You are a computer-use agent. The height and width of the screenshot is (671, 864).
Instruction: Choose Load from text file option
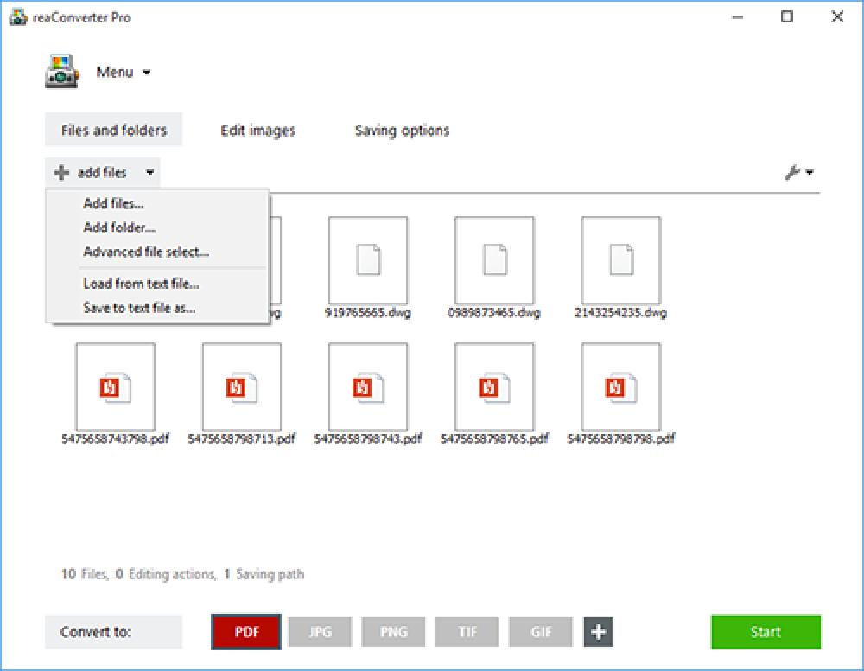pyautogui.click(x=140, y=283)
